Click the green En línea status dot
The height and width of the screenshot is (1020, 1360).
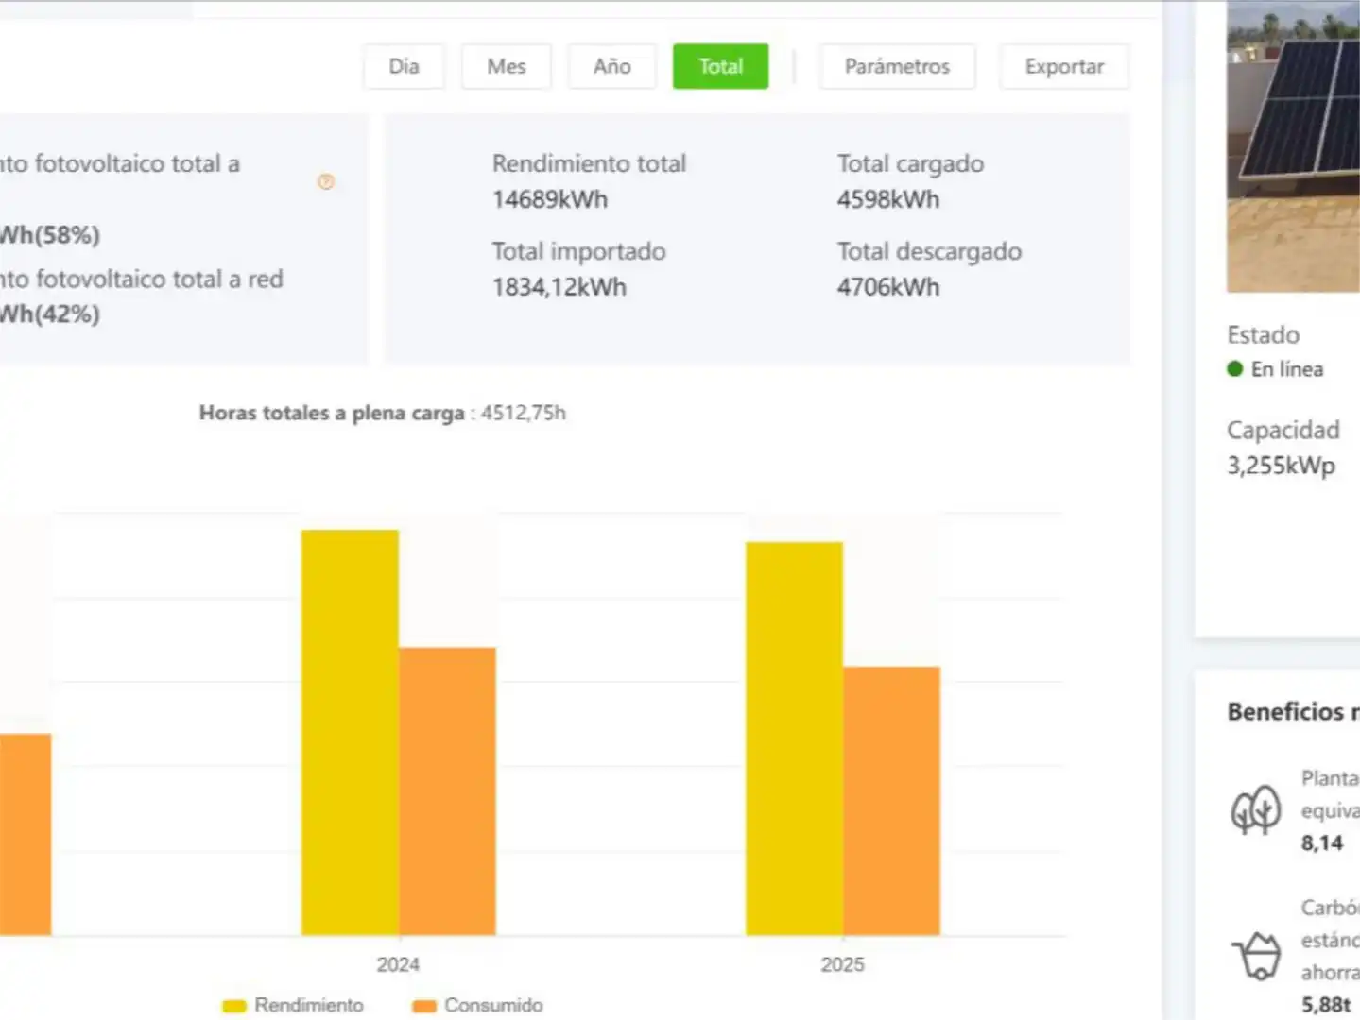[1234, 369]
